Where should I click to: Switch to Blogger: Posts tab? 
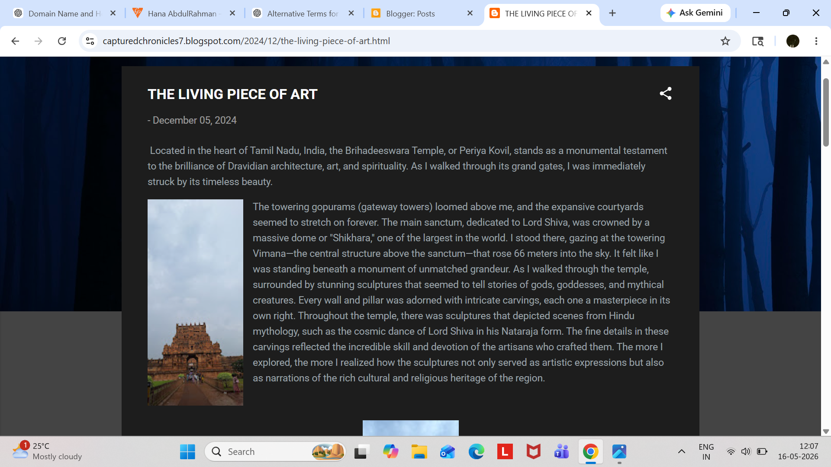422,13
